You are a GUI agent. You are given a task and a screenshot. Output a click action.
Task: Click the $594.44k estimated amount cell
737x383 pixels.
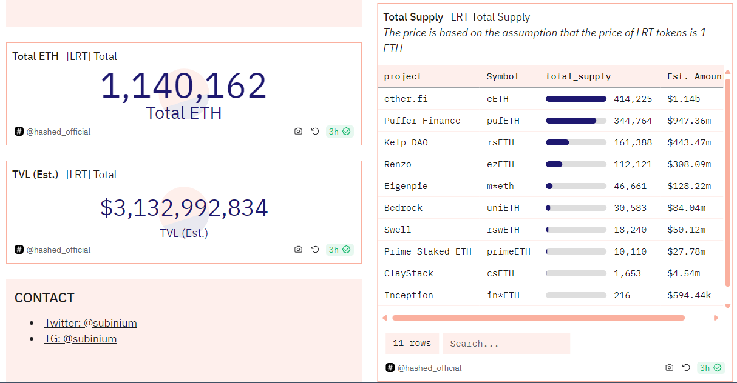tap(689, 295)
